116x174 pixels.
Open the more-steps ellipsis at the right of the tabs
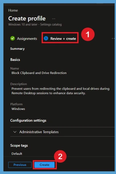(113, 38)
